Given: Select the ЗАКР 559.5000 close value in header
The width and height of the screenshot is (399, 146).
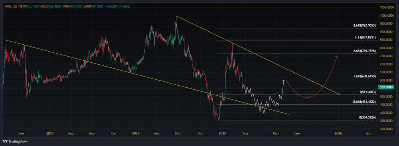Looking at the screenshot, I should 93,6.
